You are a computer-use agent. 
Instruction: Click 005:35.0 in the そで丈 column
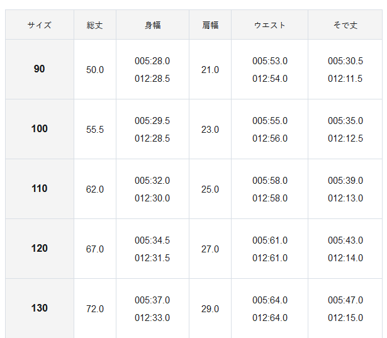tap(345, 121)
